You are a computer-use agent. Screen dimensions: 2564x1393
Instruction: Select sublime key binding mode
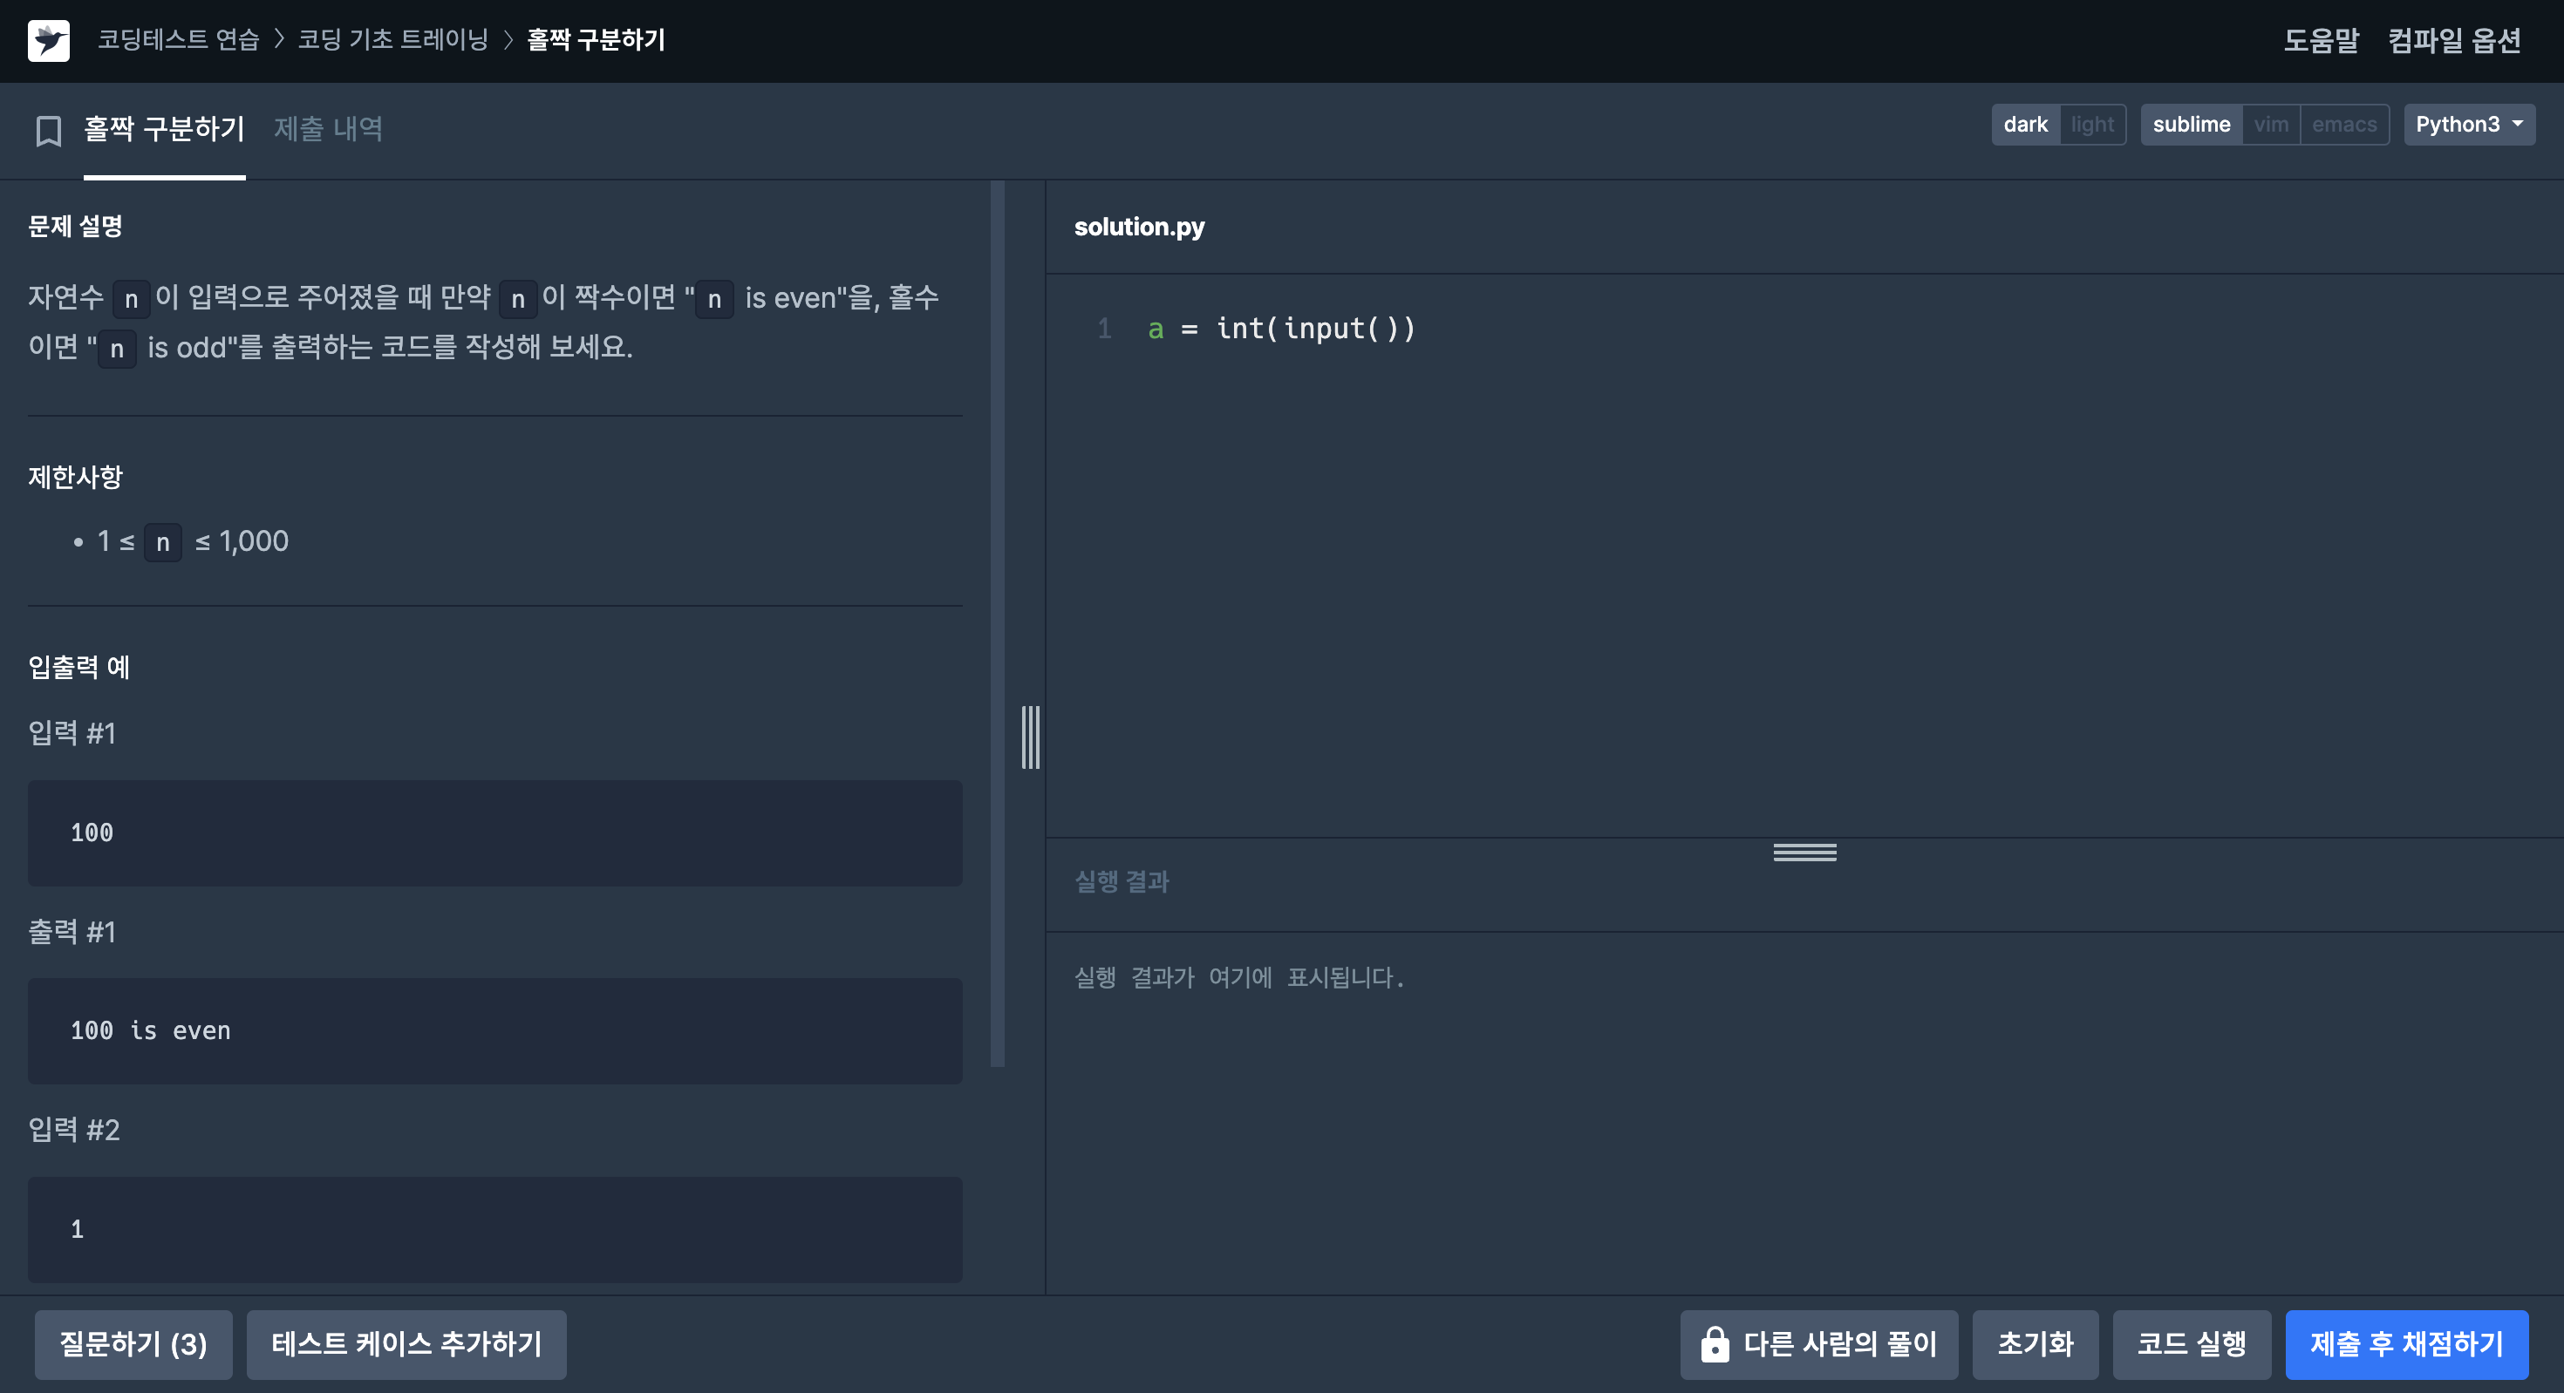click(2191, 125)
